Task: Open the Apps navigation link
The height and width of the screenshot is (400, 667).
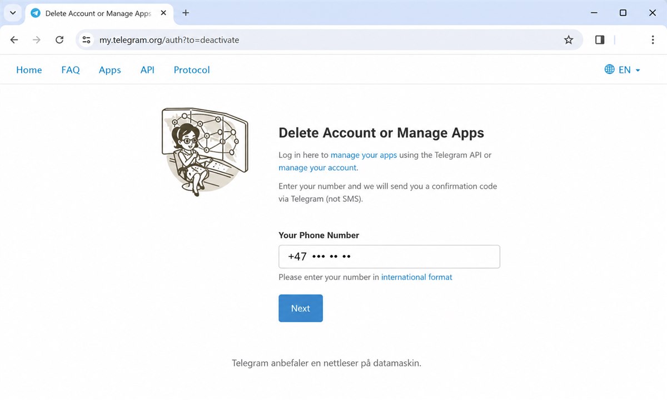Action: click(x=110, y=70)
